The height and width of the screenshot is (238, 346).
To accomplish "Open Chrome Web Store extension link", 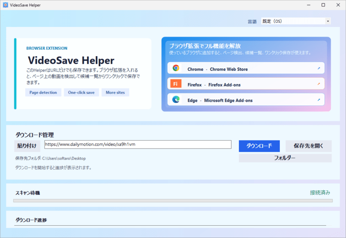I will pyautogui.click(x=246, y=68).
